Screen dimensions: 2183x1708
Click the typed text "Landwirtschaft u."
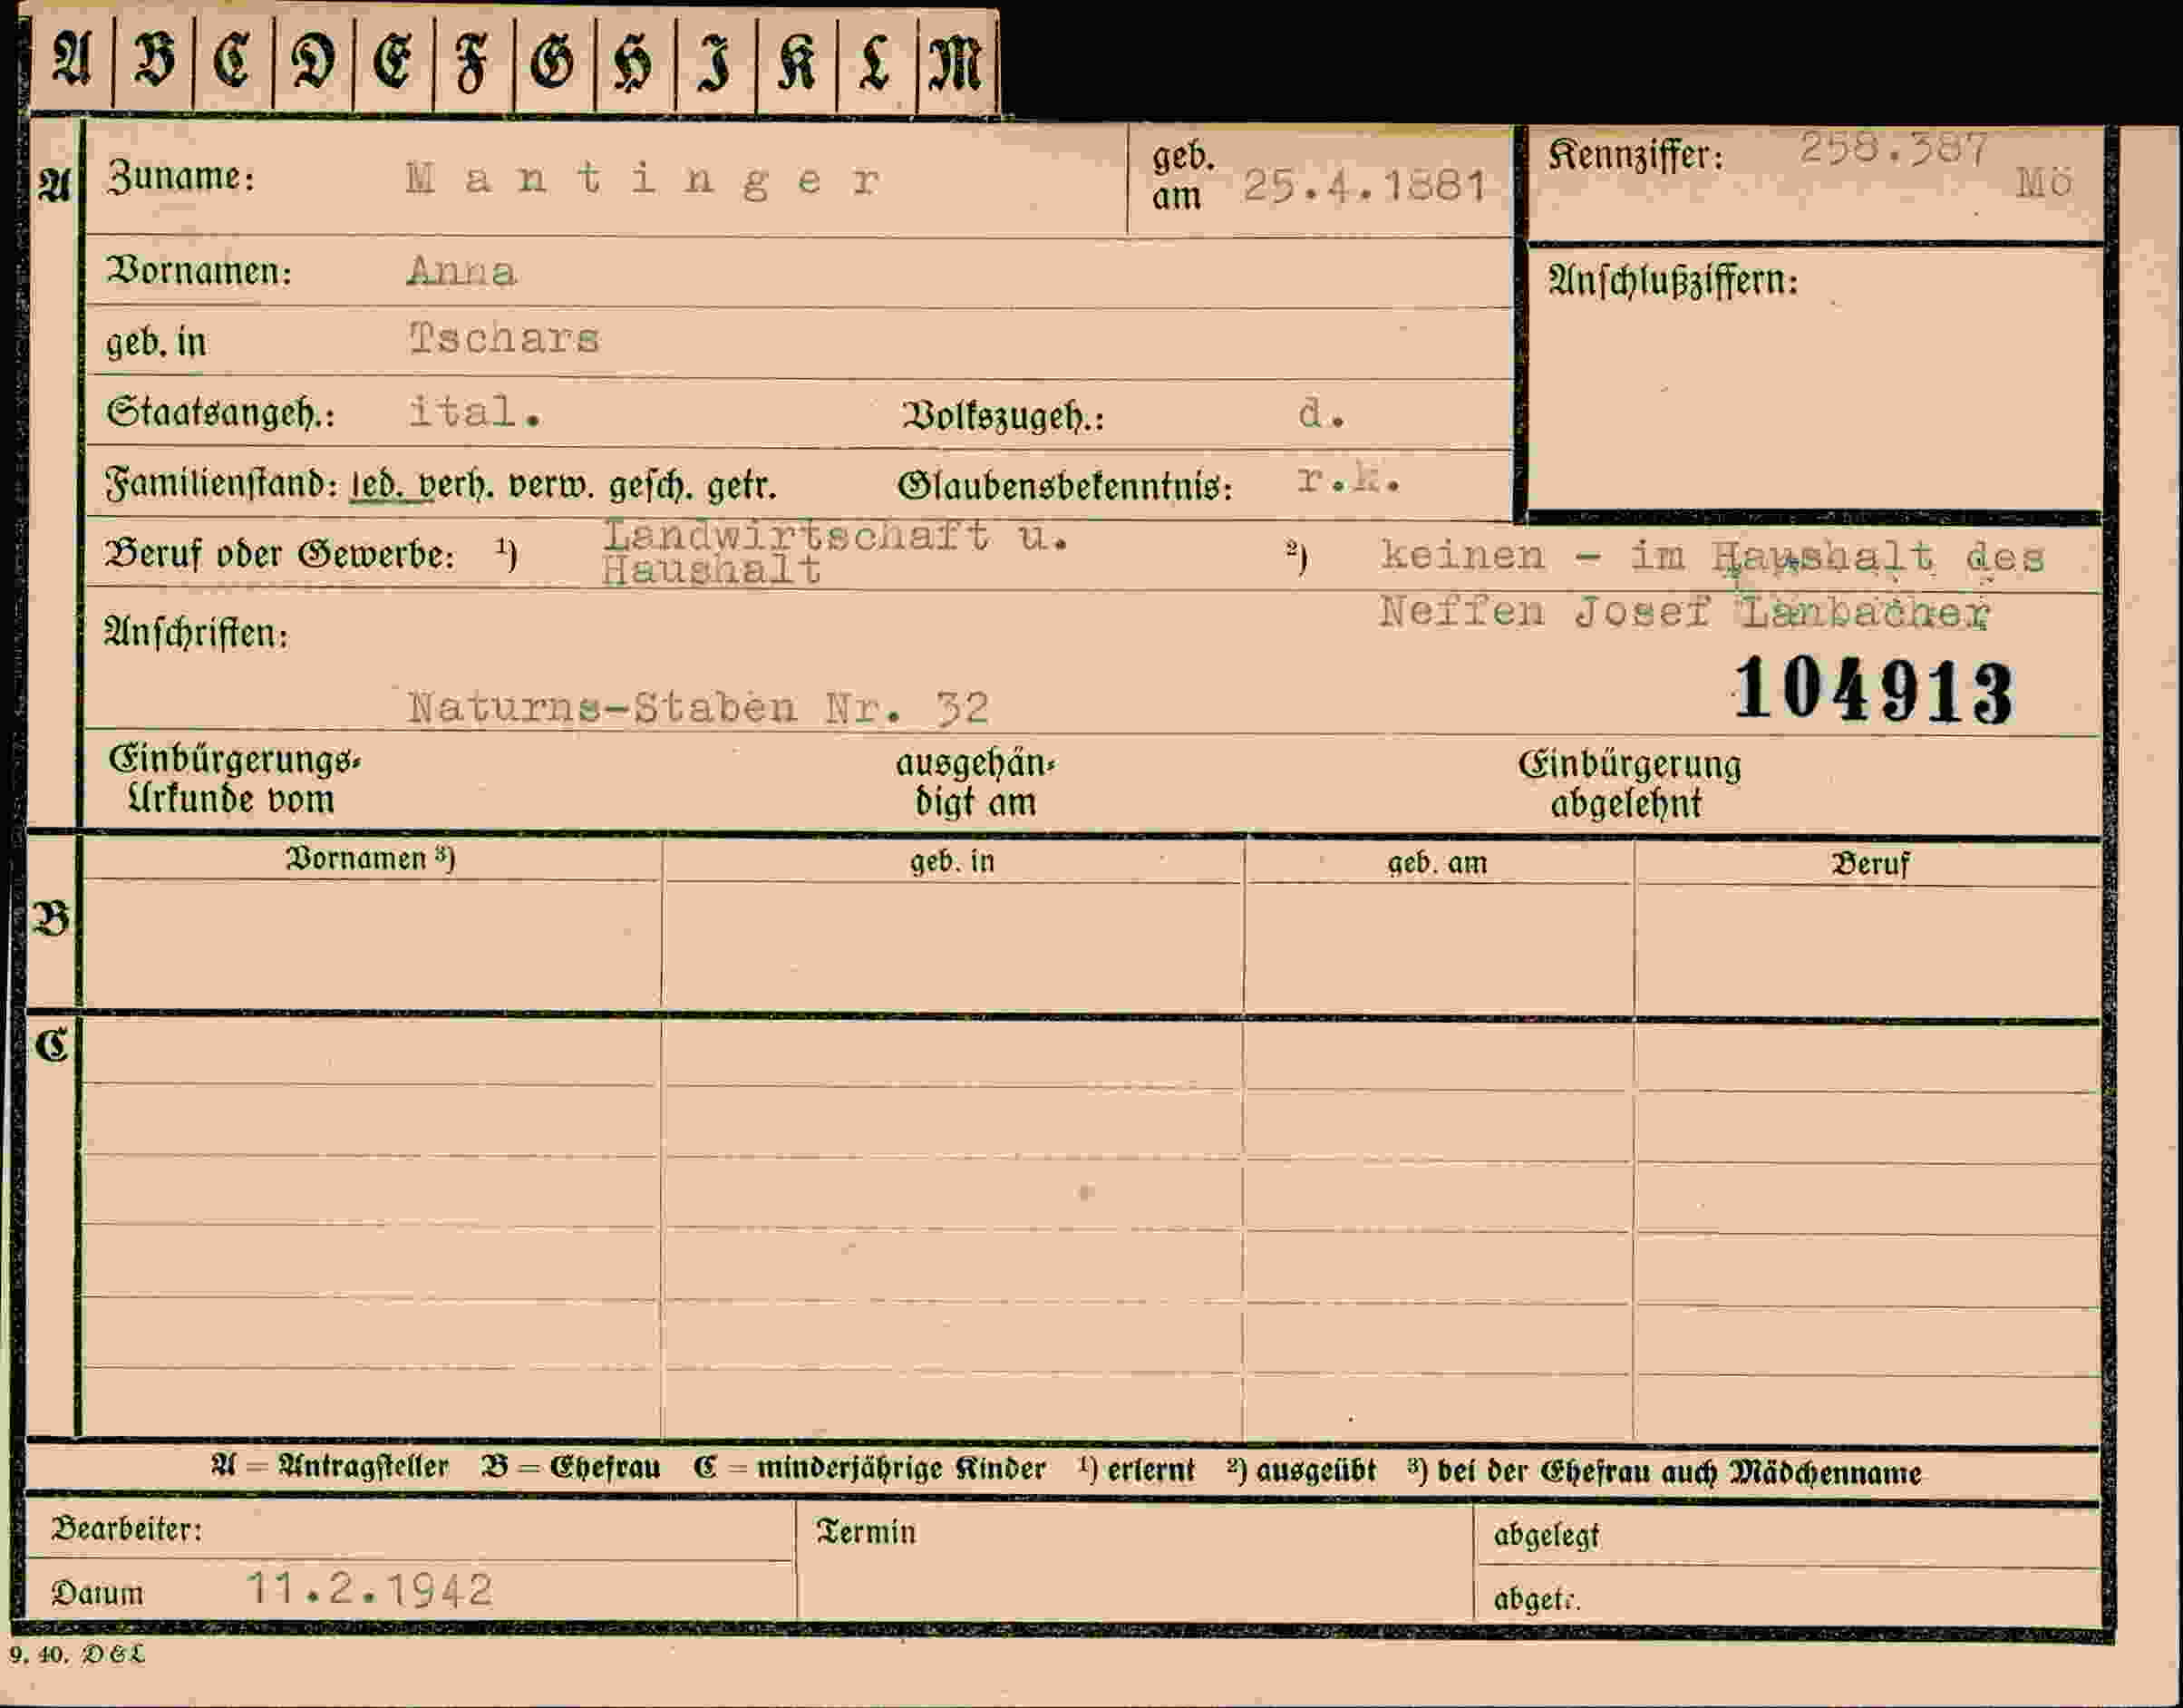click(x=836, y=536)
